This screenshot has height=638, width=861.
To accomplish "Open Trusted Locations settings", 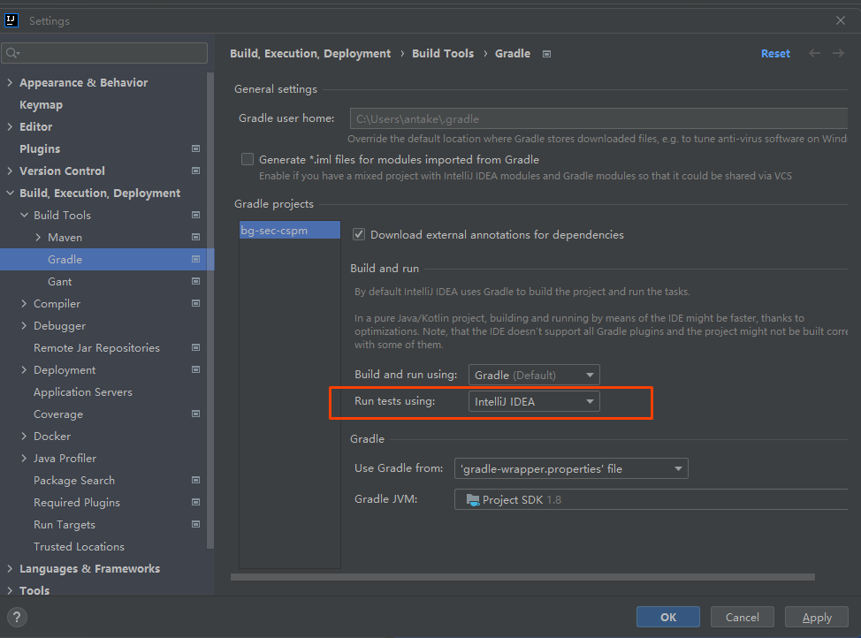I will click(79, 546).
